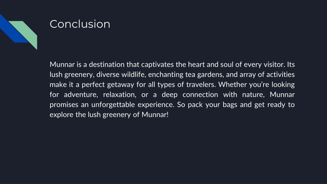327x184 pixels.
Task: Click the phrase "heart and soul"
Action: tap(211, 65)
